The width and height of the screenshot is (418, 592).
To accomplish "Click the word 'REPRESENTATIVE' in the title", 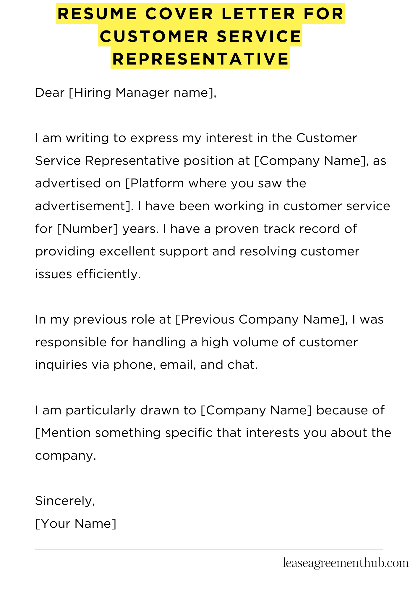I will pyautogui.click(x=200, y=59).
